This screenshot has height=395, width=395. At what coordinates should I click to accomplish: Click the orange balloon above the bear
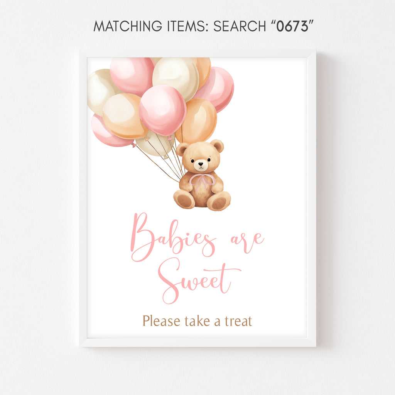pos(196,120)
